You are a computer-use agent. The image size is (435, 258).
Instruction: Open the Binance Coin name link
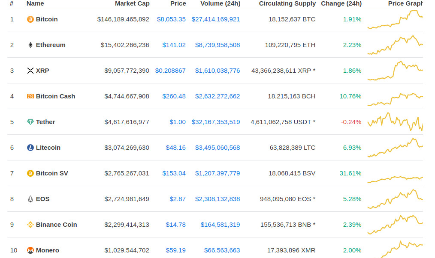coord(56,225)
